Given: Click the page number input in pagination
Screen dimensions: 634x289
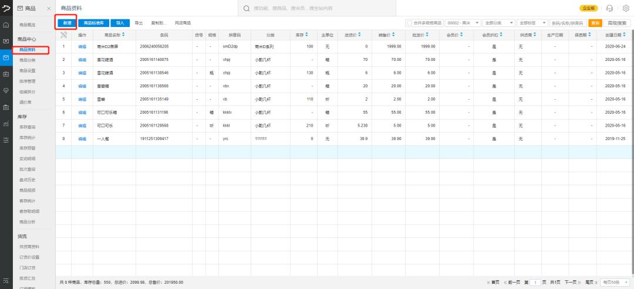Looking at the screenshot, I should point(535,282).
